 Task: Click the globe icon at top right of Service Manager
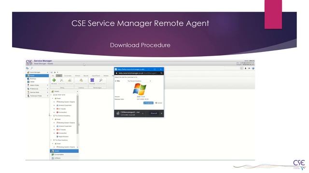click(x=253, y=68)
